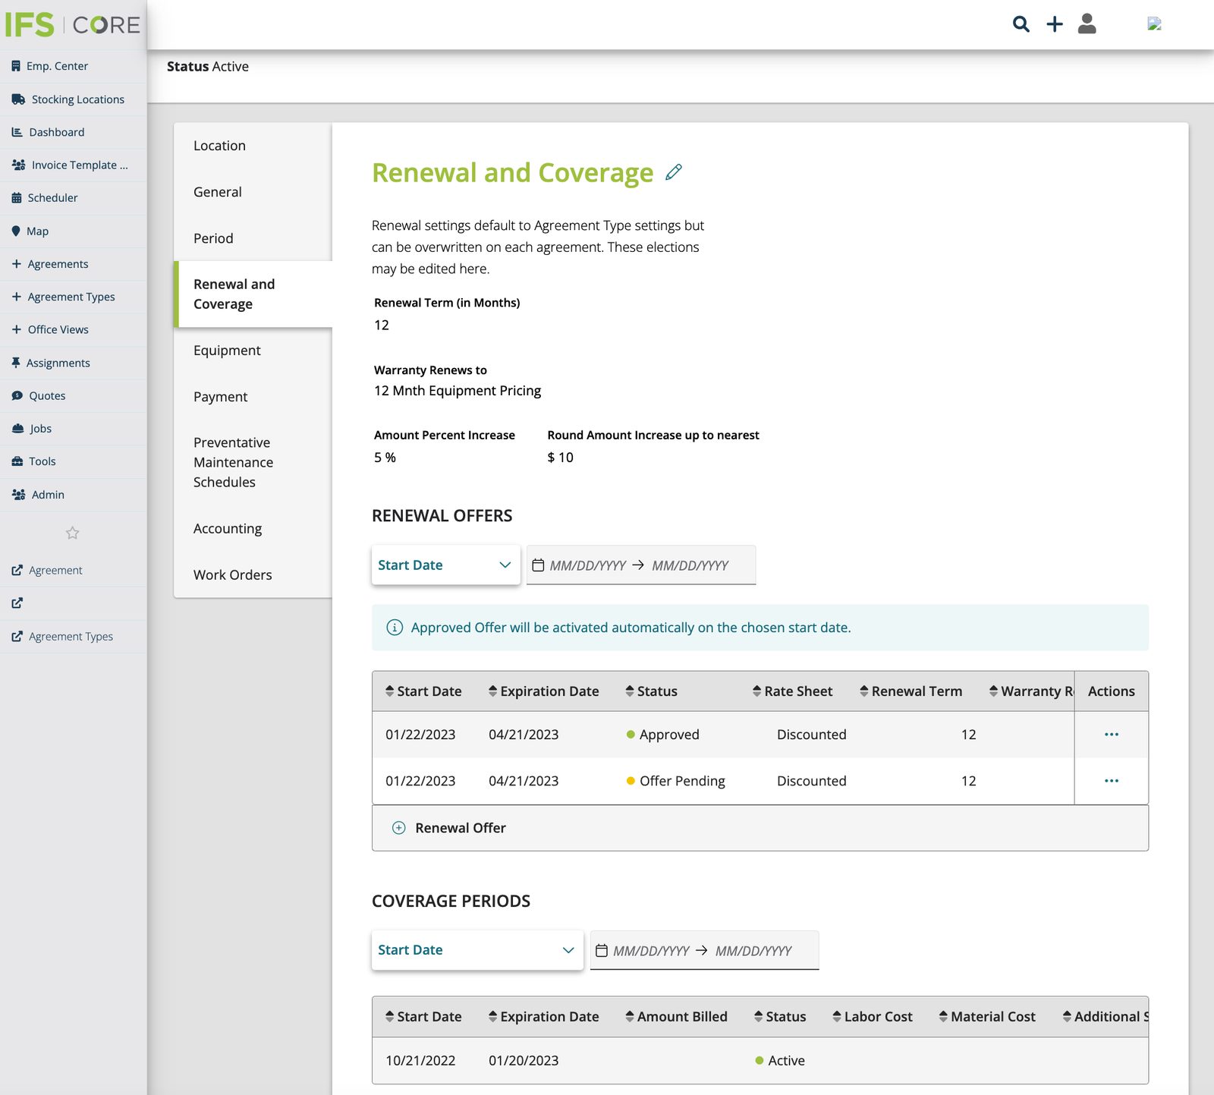Click the info icon in approved offer notice
1214x1095 pixels.
pos(395,628)
